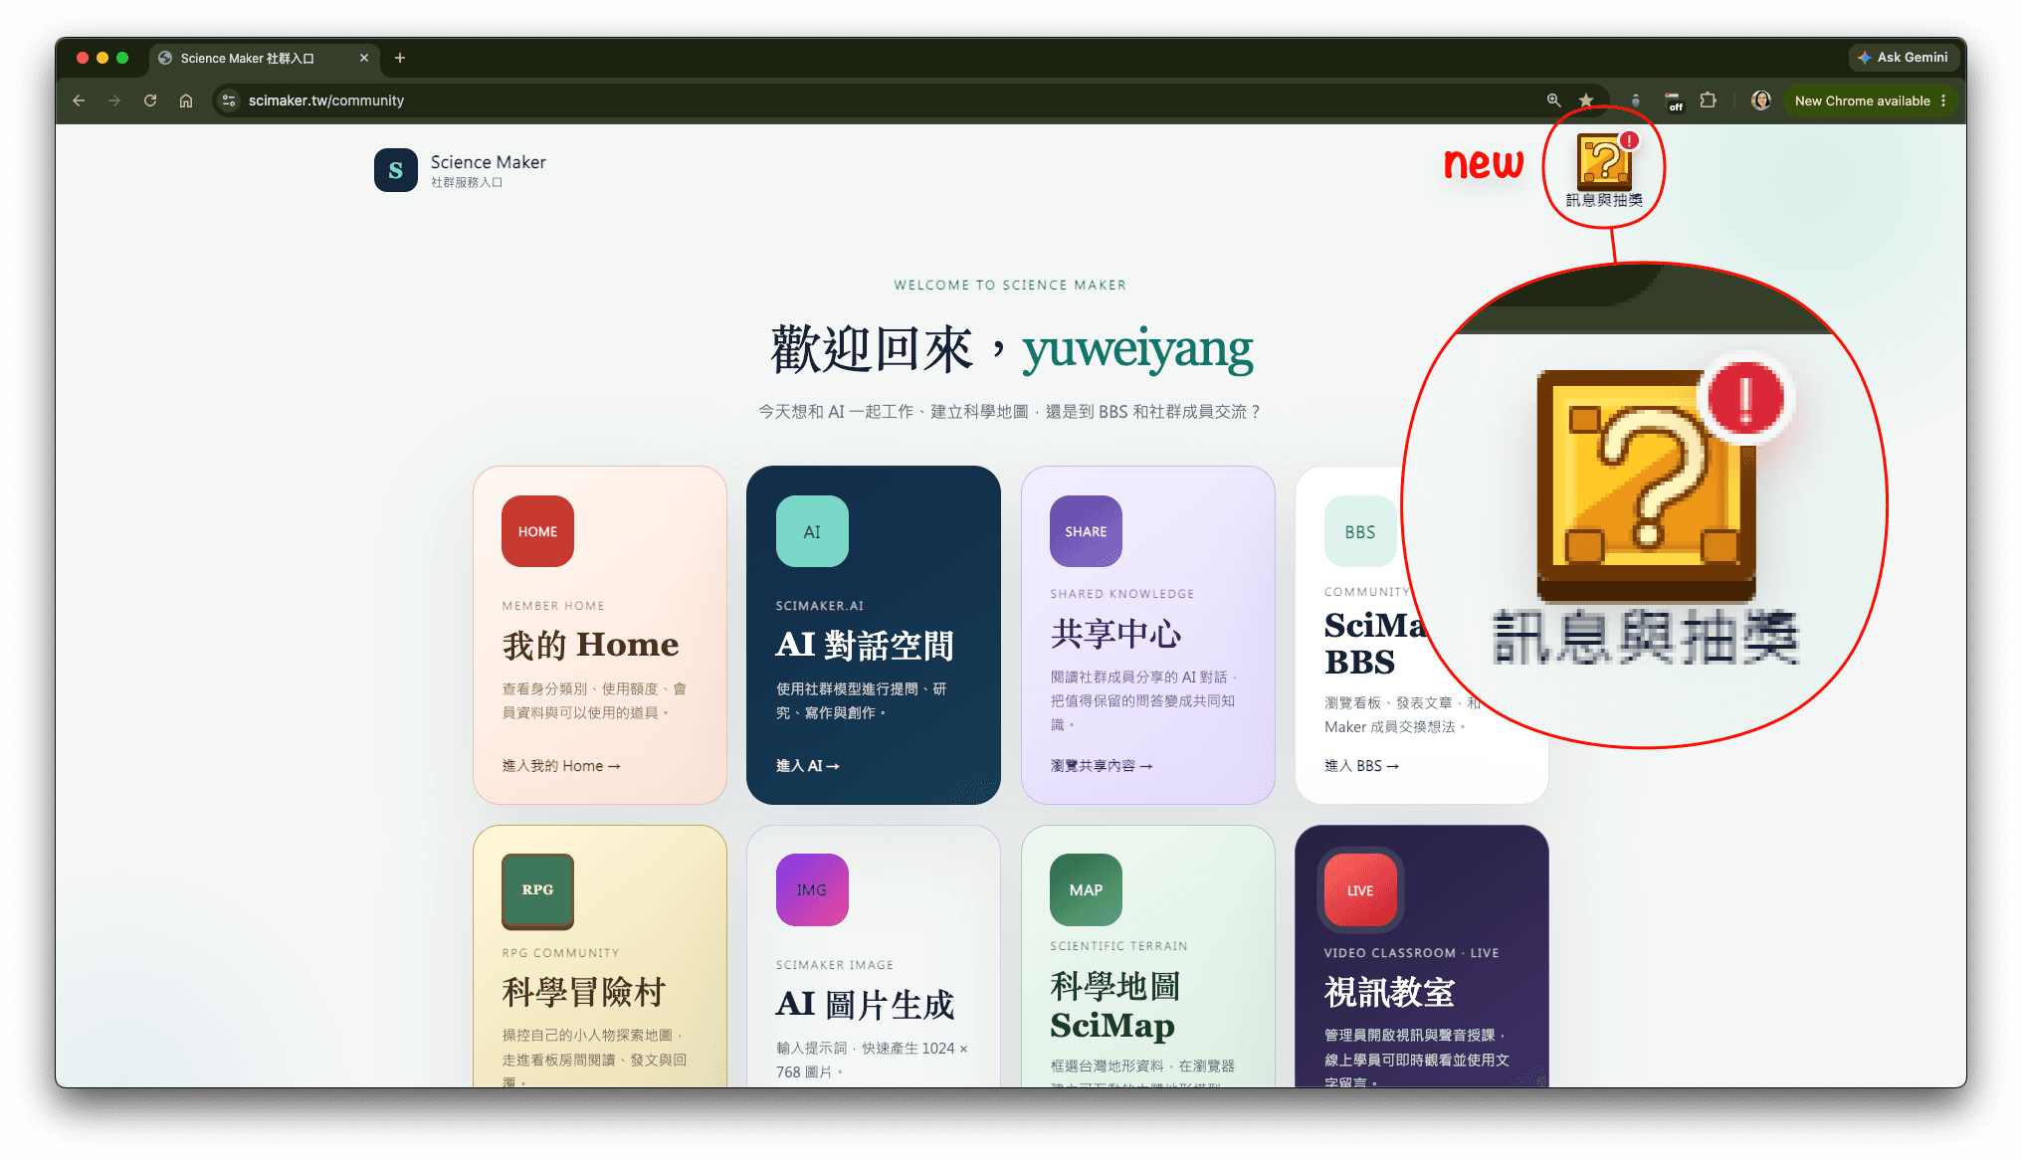Open a new browser tab
Image resolution: width=2022 pixels, height=1161 pixels.
(x=400, y=58)
